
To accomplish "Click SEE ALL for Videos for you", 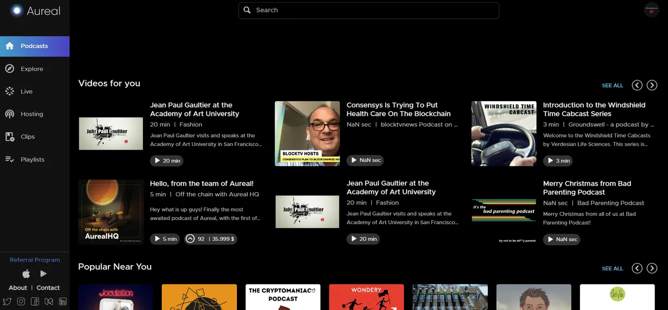I will tap(612, 85).
